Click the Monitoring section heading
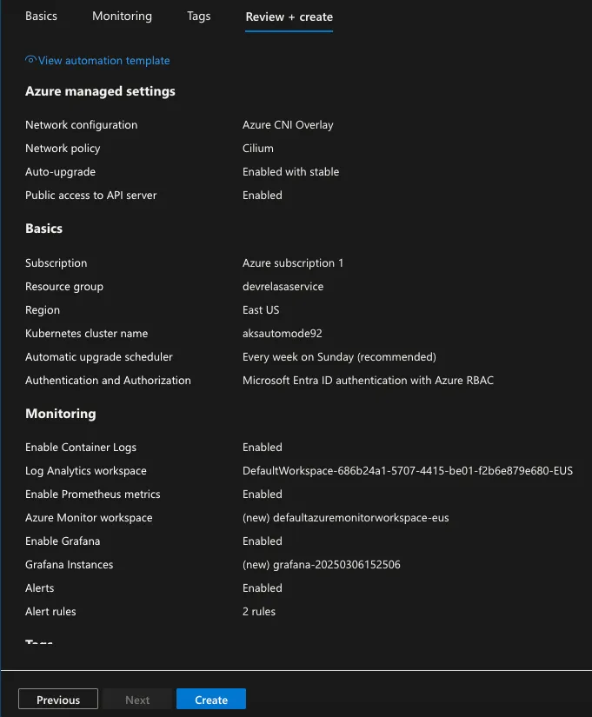Screen dimensions: 592x717 [x=61, y=414]
